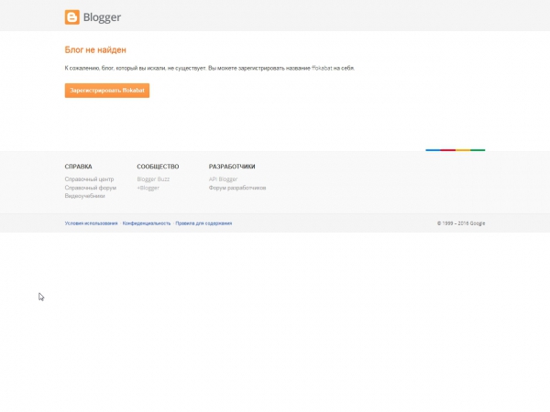The image size is (550, 412).
Task: Open the Справочный форум link
Action: coord(90,188)
